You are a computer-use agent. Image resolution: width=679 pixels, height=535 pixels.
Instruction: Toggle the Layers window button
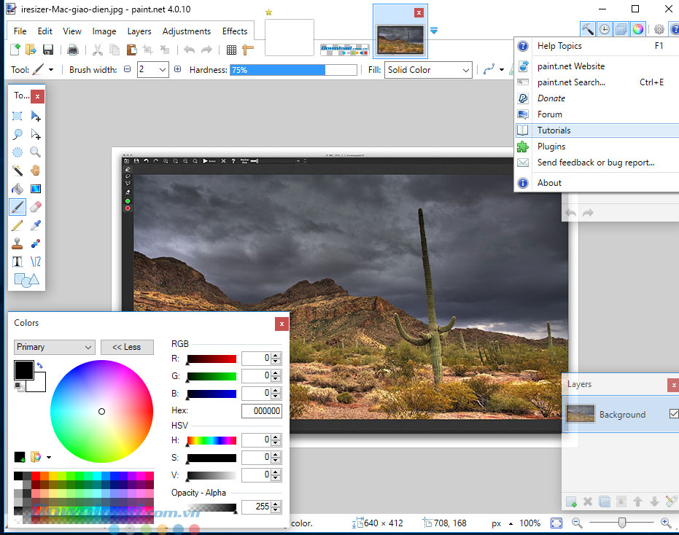tap(621, 29)
